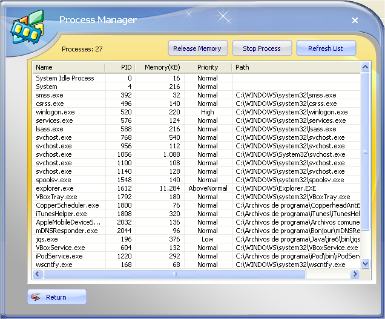Select the System Idle Process row
The height and width of the screenshot is (319, 385).
(x=196, y=78)
